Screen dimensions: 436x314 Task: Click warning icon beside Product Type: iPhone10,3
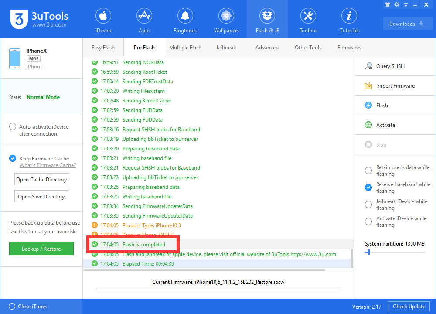click(95, 225)
